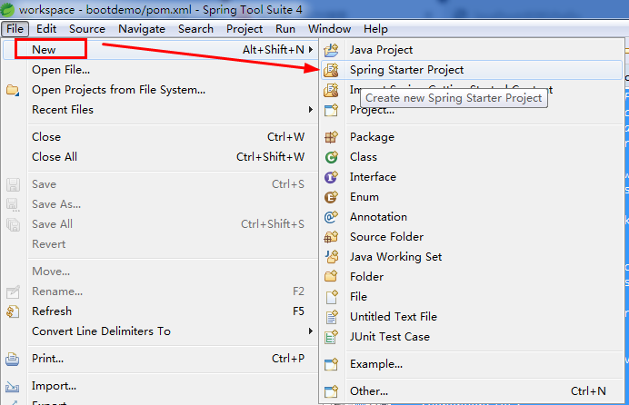This screenshot has height=405, width=629.
Task: Select Java Working Set entry
Action: [472, 257]
